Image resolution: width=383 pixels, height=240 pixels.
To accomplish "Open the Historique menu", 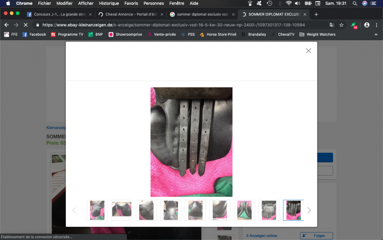I will tap(109, 3).
